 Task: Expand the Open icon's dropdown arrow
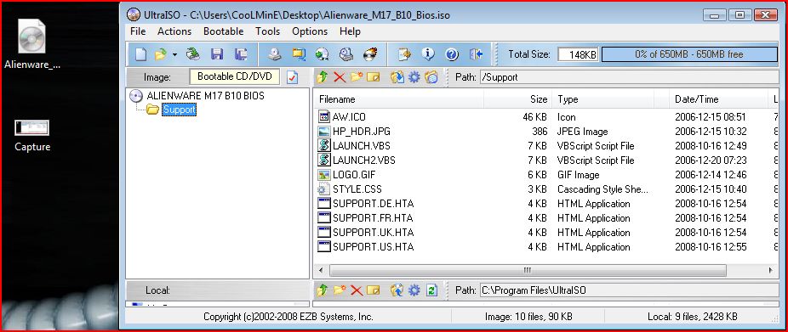click(175, 54)
